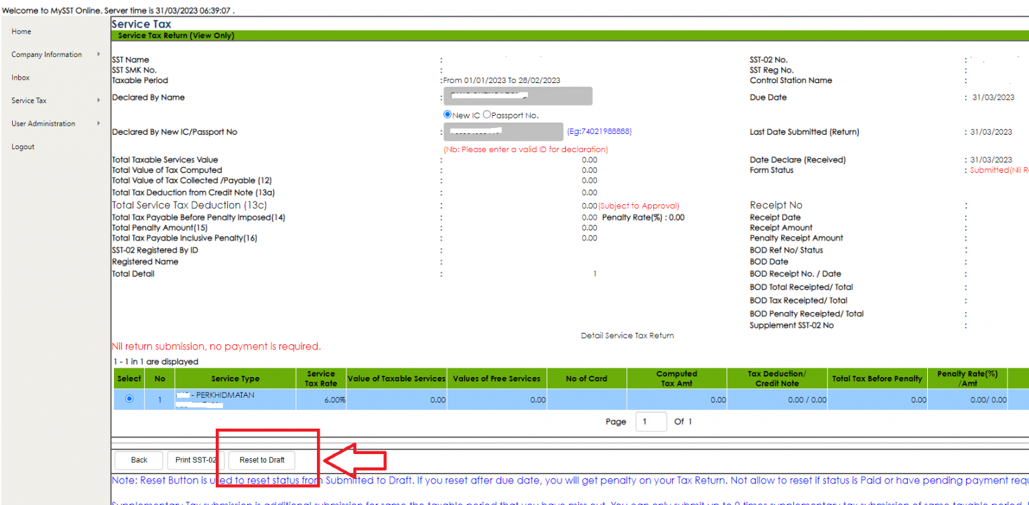Click the Computed Tax Amt column header
The image size is (1029, 505).
(x=677, y=378)
